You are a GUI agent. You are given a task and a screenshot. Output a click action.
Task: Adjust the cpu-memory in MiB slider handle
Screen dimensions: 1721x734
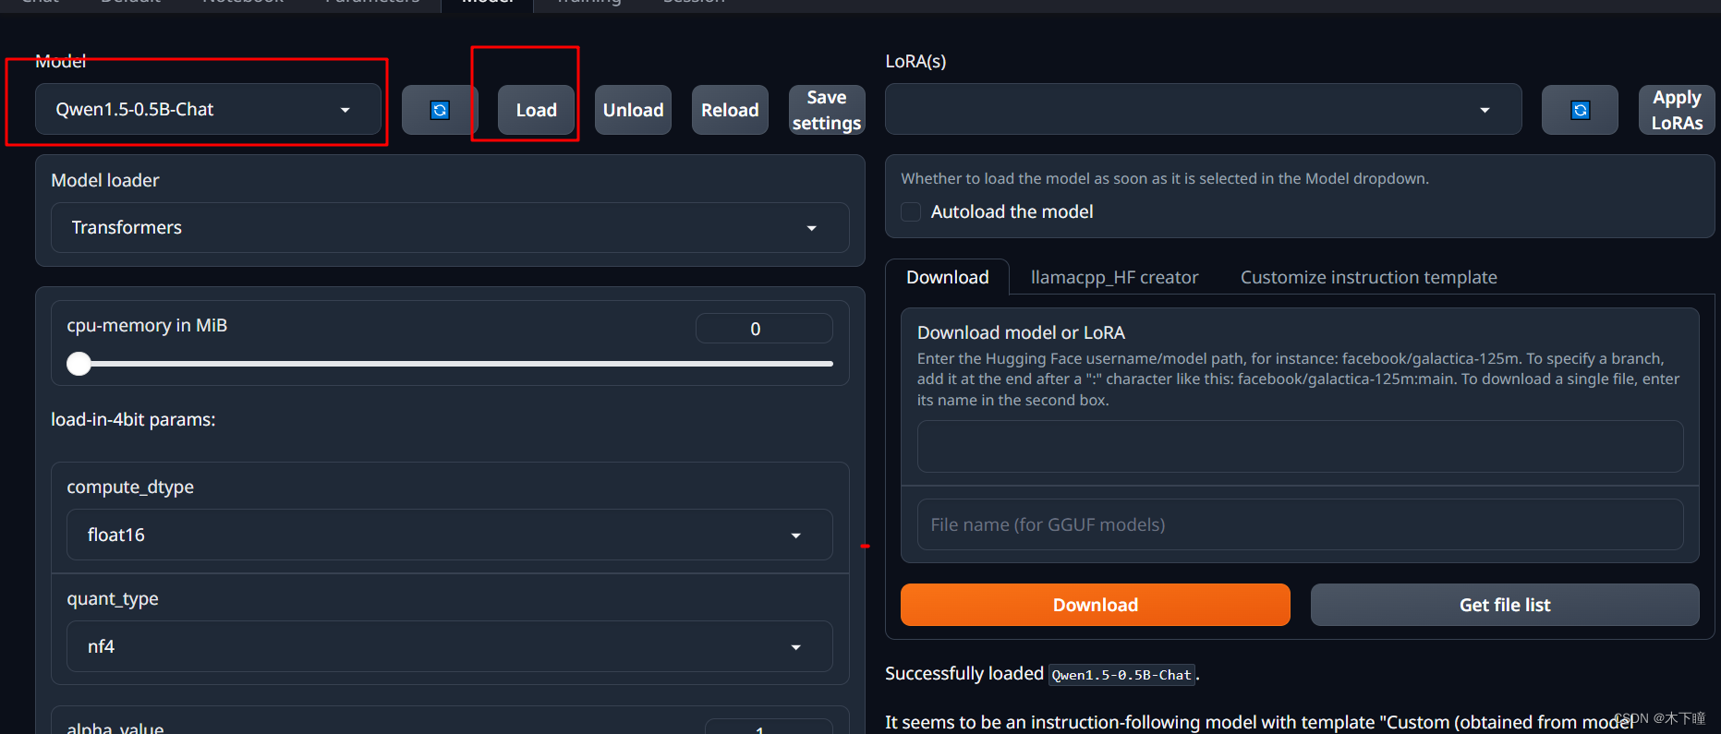(79, 364)
